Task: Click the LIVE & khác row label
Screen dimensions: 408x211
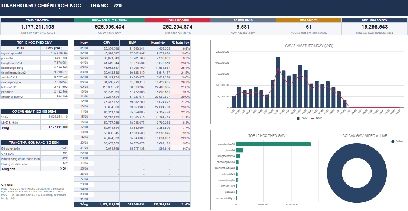Action: pyautogui.click(x=10, y=123)
